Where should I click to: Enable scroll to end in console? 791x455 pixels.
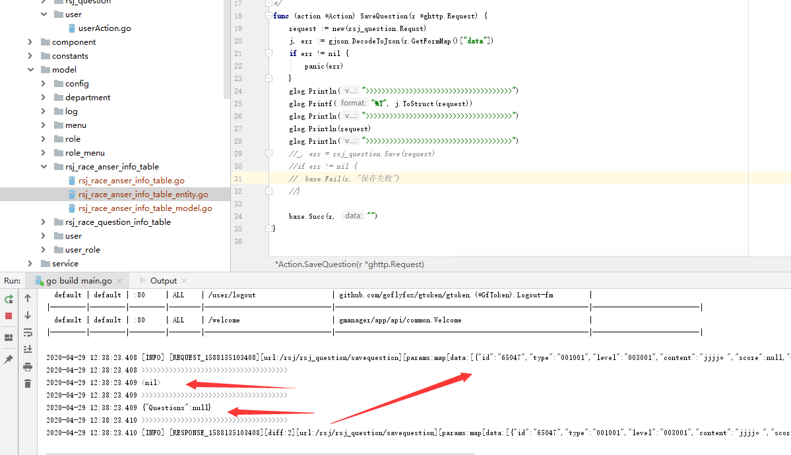26,350
